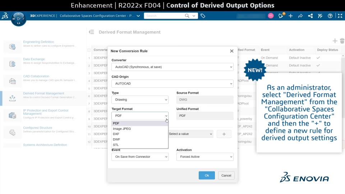Open the collaboration network icon
Image resolution: width=345 pixels, height=194 pixels.
310,16
